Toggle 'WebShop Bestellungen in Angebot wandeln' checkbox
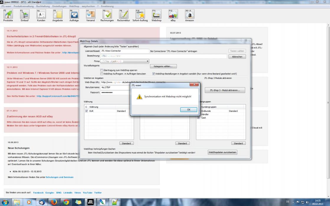Viewport: 330px width, 206px height. (154, 74)
